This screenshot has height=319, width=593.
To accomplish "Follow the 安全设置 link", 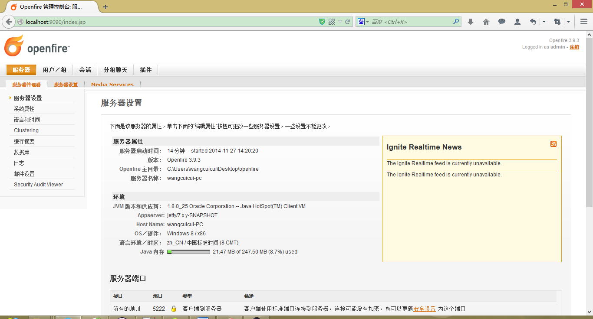I will (x=425, y=309).
